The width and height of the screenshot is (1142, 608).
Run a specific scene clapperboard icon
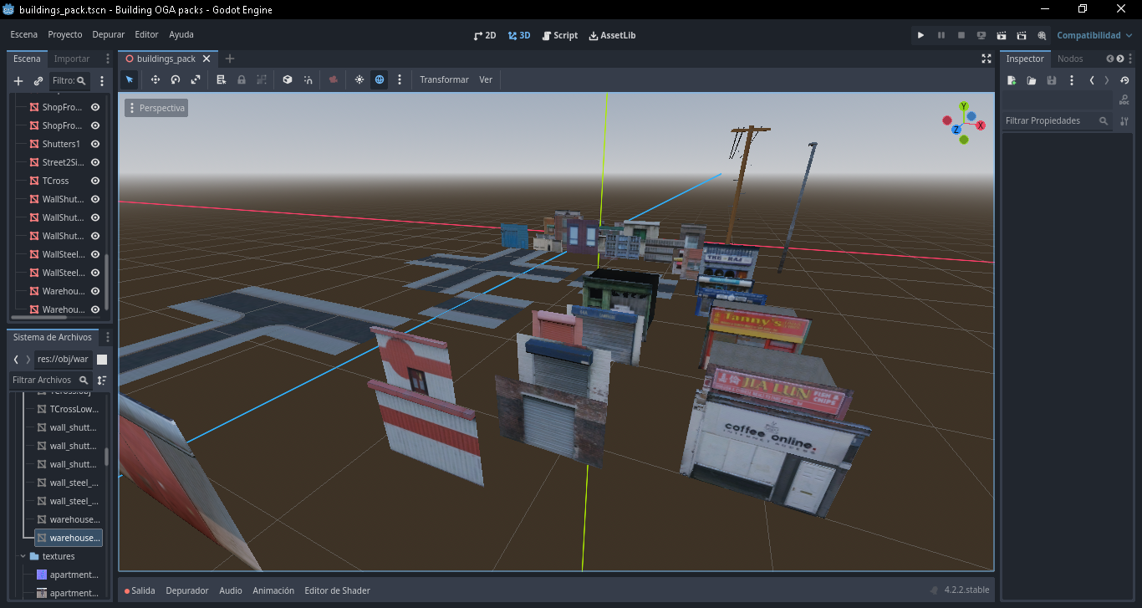(x=1022, y=35)
